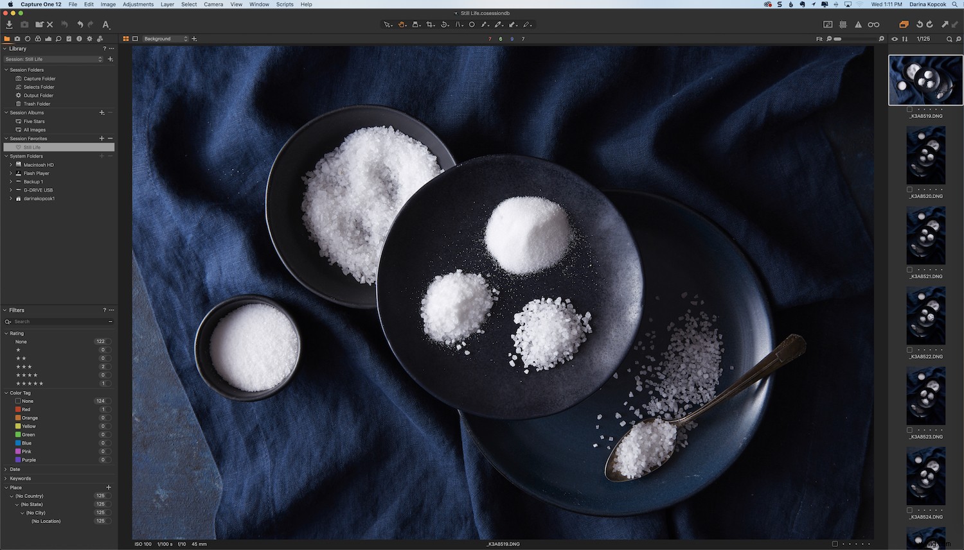Expand the Macintosh HD system folder
Screen dimensions: 964x550
[x=10, y=164]
